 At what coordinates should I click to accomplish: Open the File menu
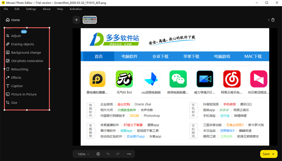pos(6,9)
